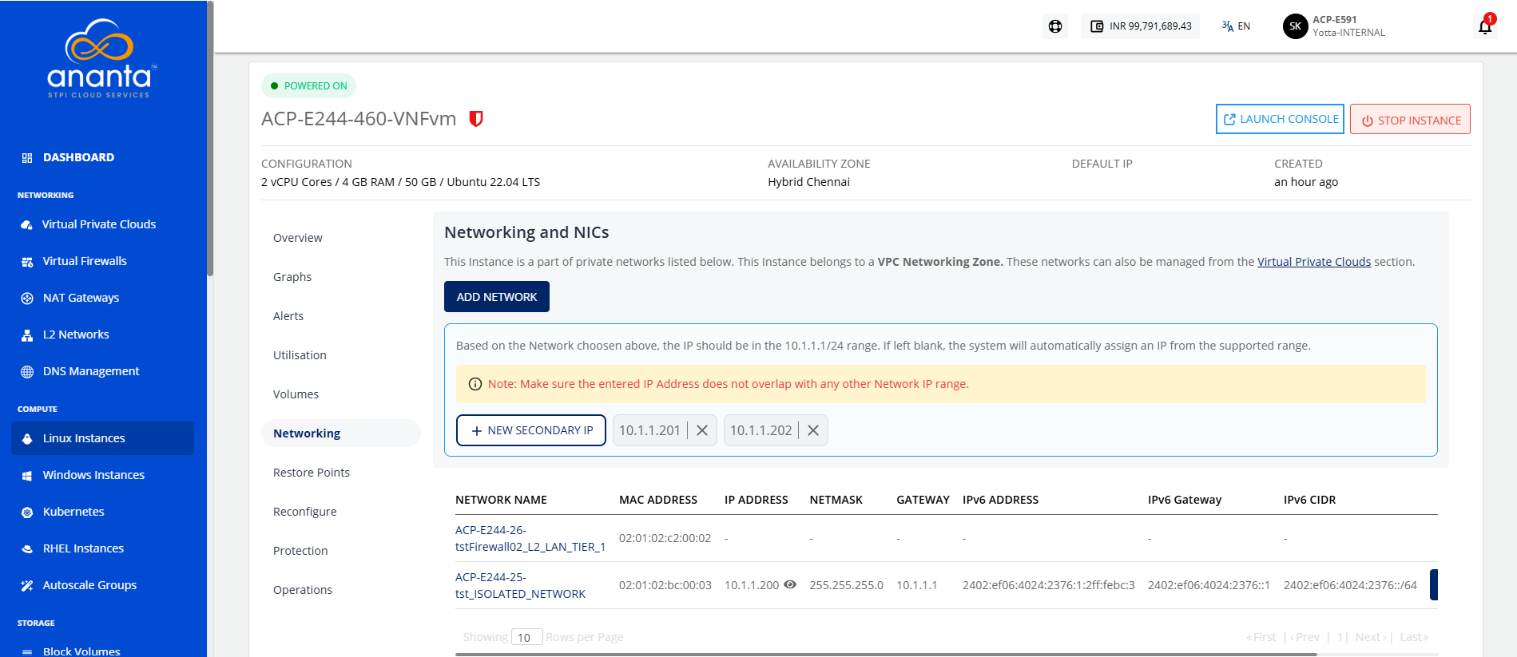This screenshot has width=1517, height=657.
Task: Navigate to Kubernetes
Action: 73,512
